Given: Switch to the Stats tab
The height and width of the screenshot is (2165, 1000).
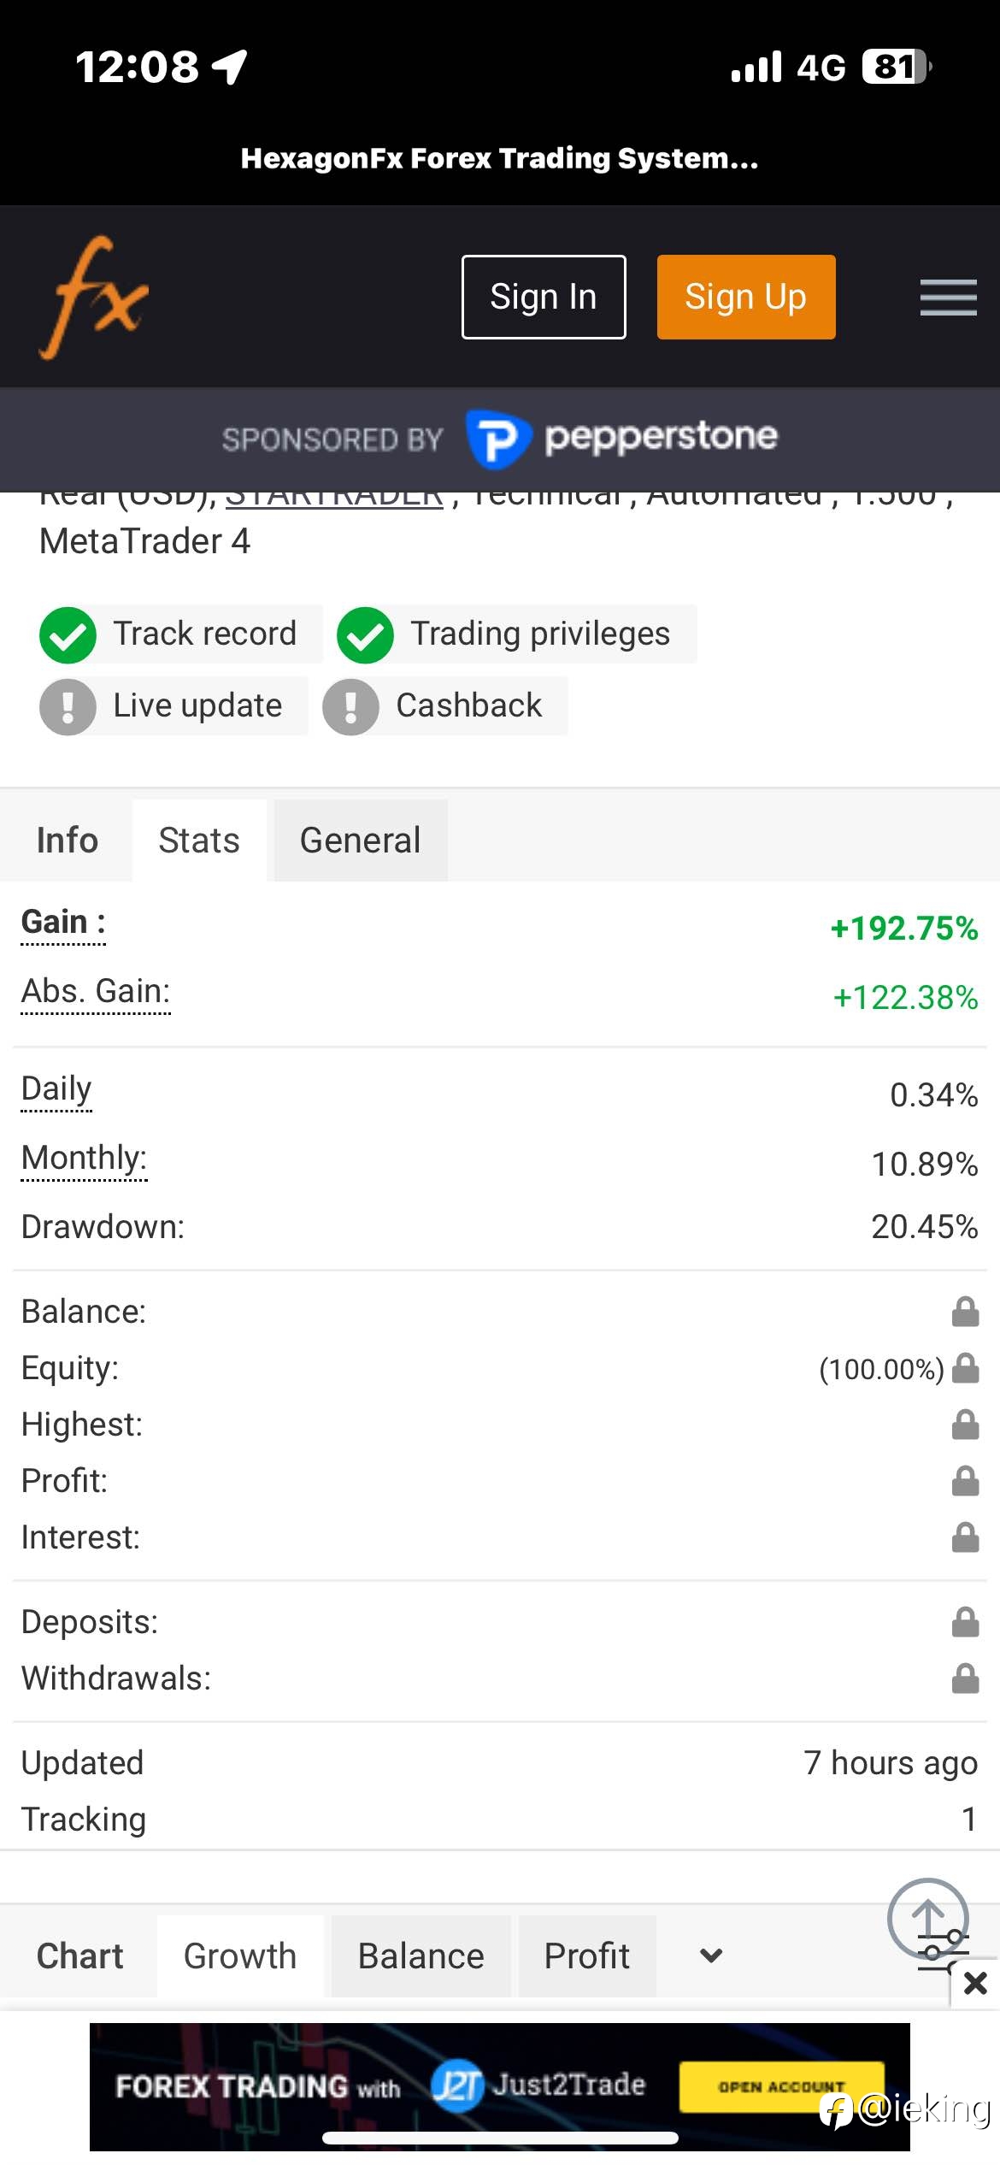Looking at the screenshot, I should click(199, 840).
